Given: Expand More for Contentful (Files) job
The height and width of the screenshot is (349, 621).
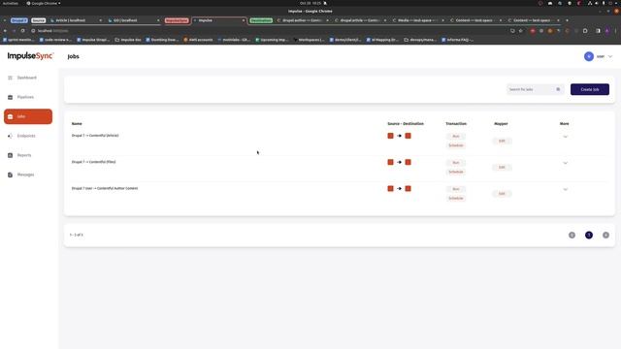Looking at the screenshot, I should click(x=565, y=163).
